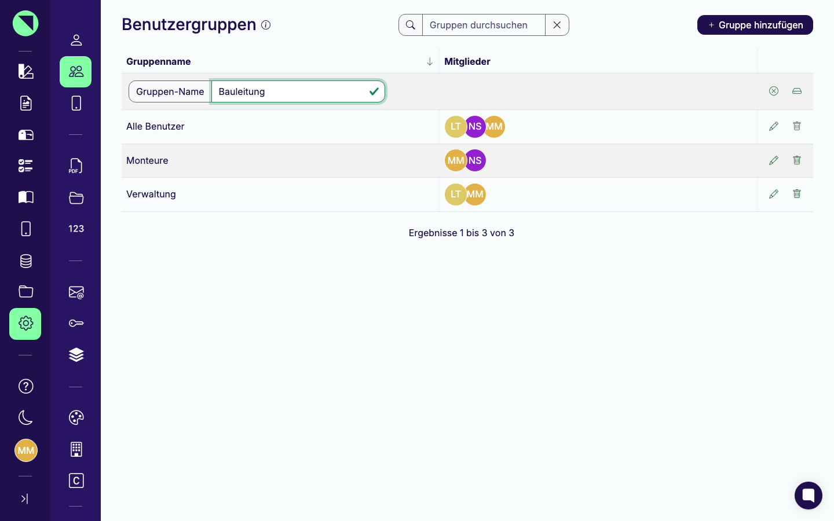This screenshot has width=834, height=521.
Task: Open the user groups icon in sidebar
Action: click(x=76, y=72)
